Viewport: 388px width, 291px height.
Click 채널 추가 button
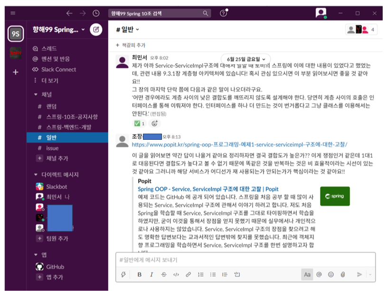point(52,158)
